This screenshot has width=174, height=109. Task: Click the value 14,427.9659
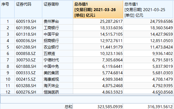[161, 34]
